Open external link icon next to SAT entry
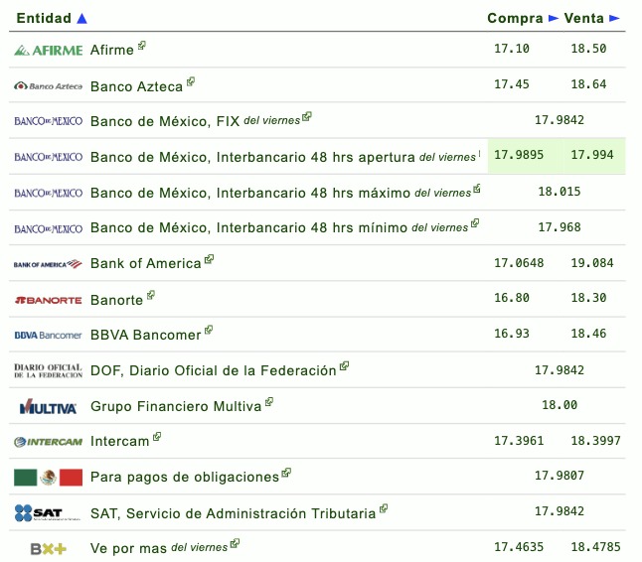The image size is (642, 562). tap(384, 508)
